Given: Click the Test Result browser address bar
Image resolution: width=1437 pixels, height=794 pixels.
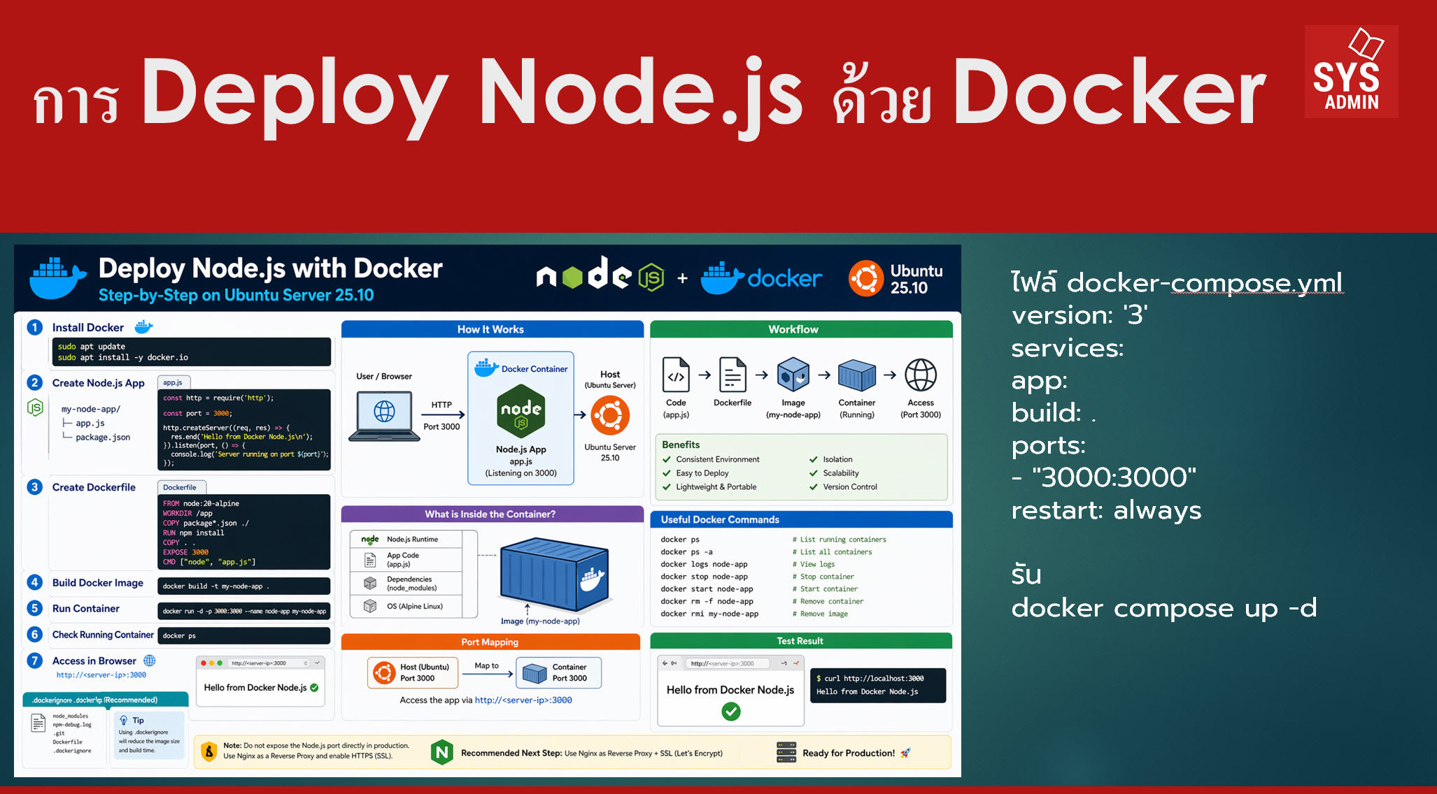Looking at the screenshot, I should tap(726, 663).
